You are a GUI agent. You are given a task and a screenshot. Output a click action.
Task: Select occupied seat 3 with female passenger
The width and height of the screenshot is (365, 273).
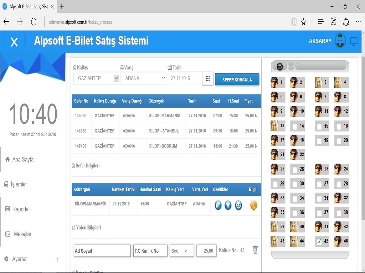pyautogui.click(x=322, y=82)
